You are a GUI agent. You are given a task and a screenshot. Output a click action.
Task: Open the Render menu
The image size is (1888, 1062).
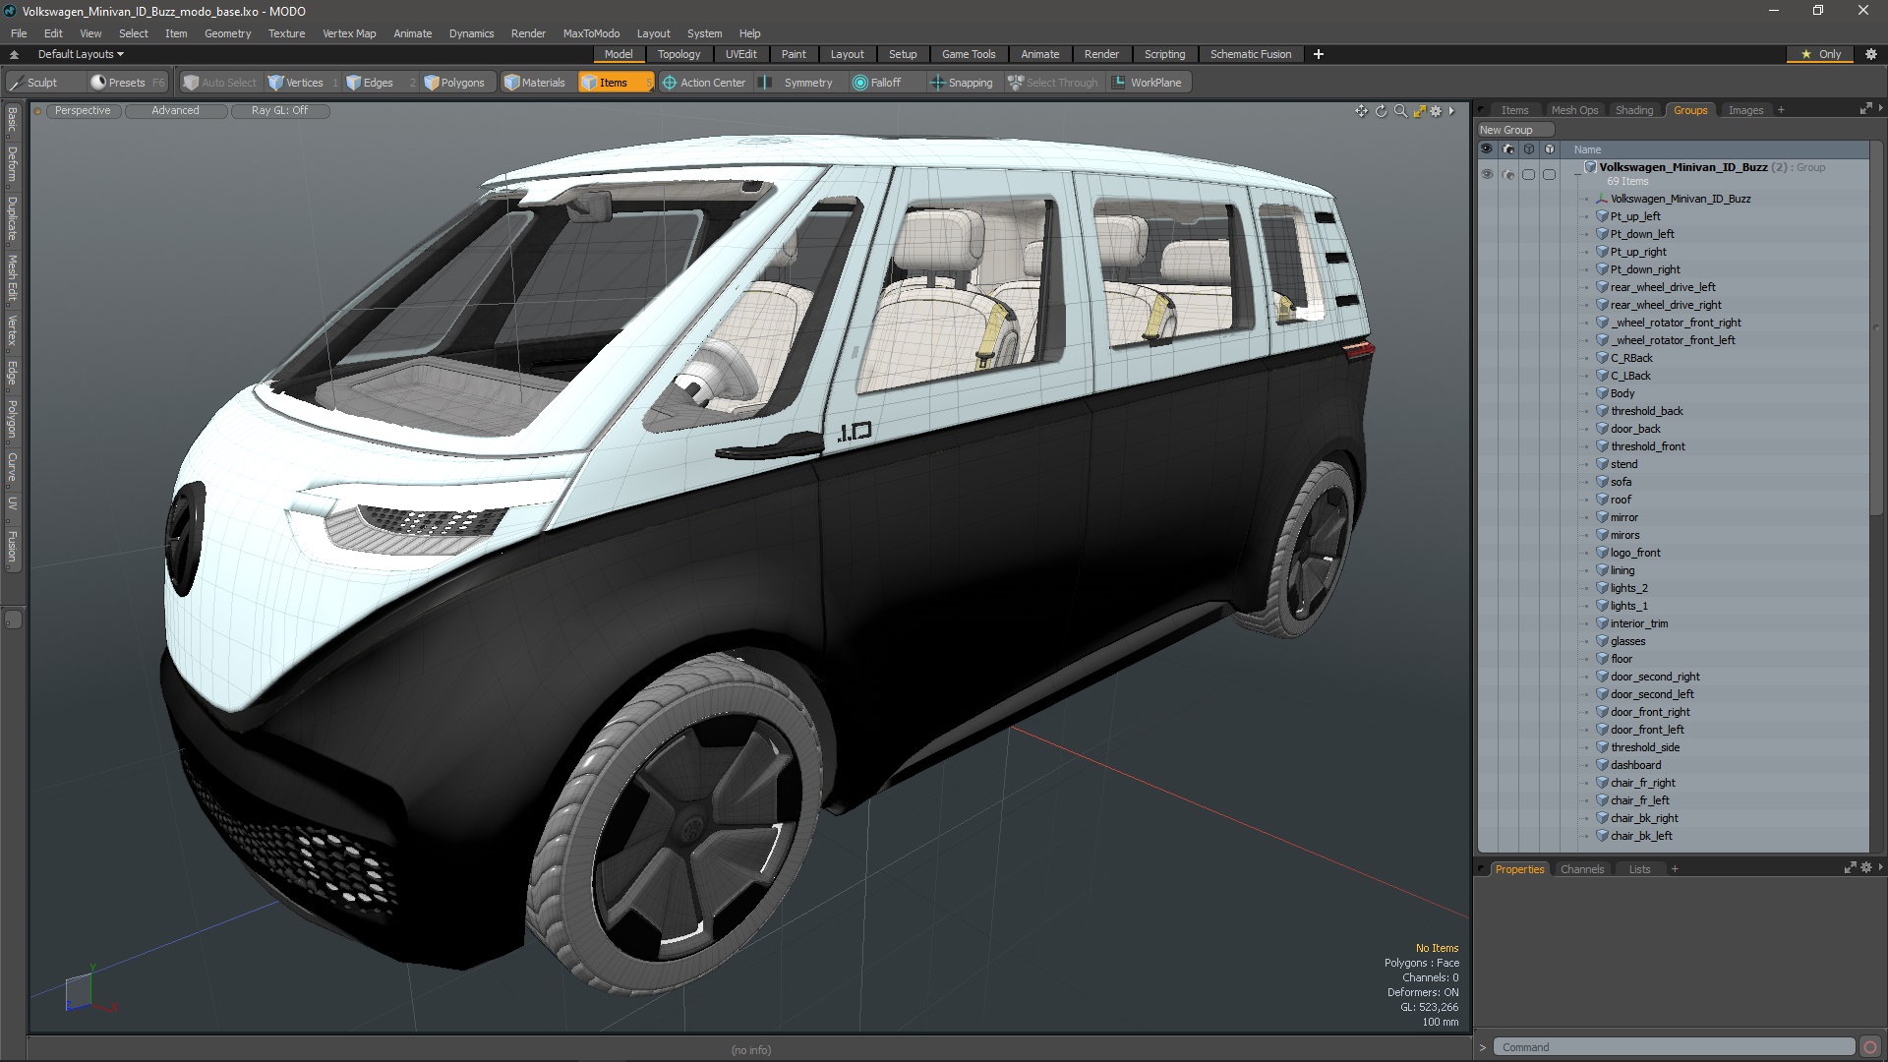pos(528,33)
